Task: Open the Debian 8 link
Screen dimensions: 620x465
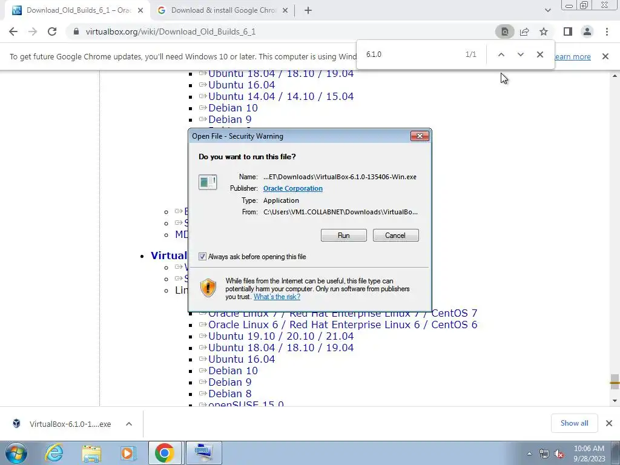Action: coord(229,394)
